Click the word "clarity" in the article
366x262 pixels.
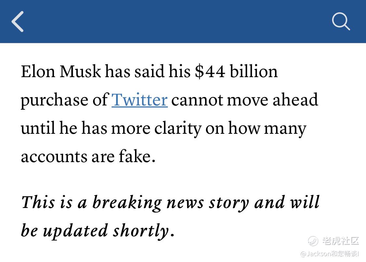[x=178, y=129]
